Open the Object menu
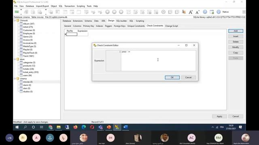This screenshot has height=145, width=259. [x=54, y=6]
